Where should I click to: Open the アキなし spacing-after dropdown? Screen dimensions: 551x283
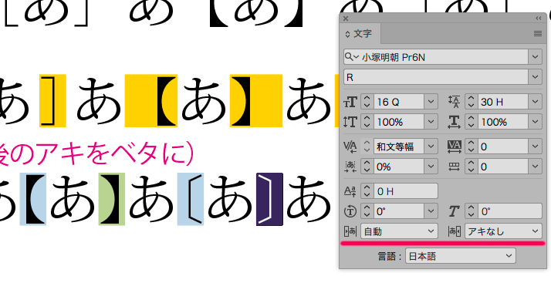coord(503,231)
